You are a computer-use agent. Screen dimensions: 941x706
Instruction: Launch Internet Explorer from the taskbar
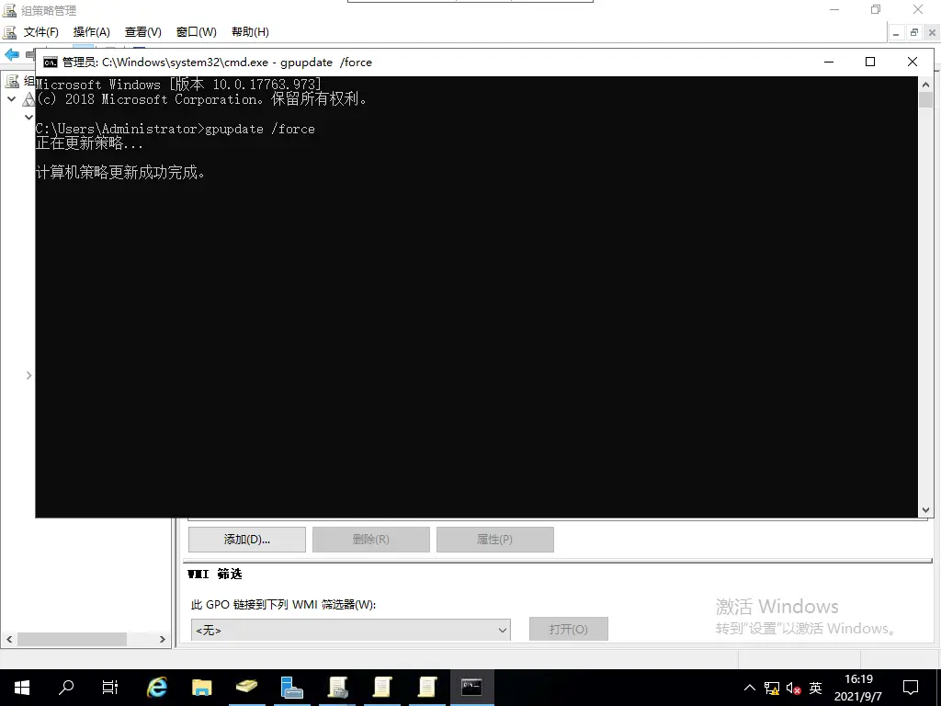click(156, 687)
